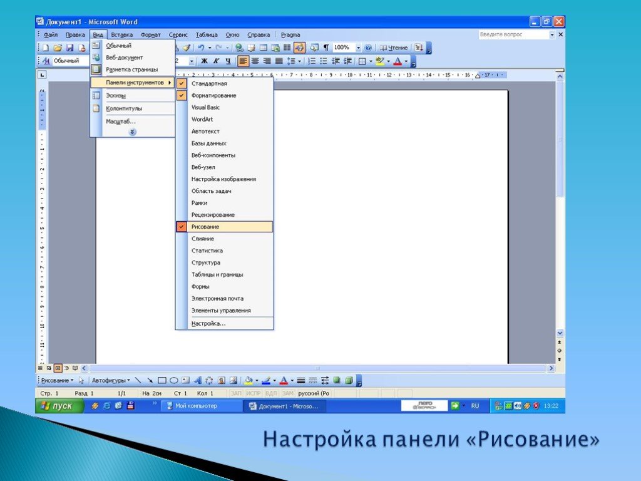Enable the WordArt toolbar in the submenu
This screenshot has width=641, height=481.
click(225, 120)
